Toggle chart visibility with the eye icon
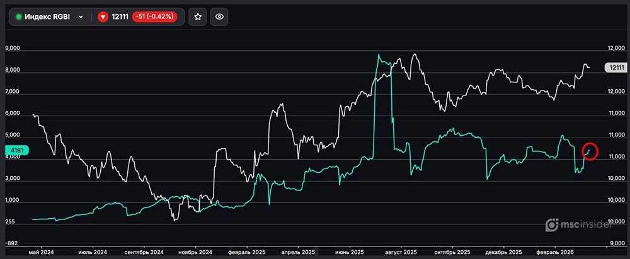Viewport: 630px width, 259px height. (219, 17)
